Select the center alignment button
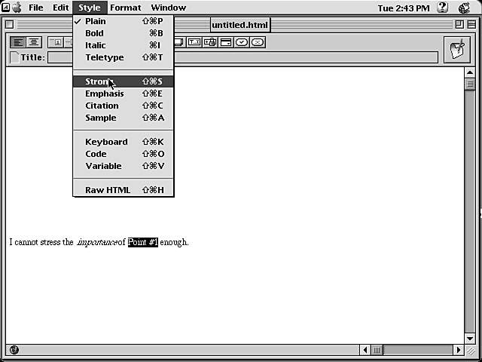The height and width of the screenshot is (362, 482). (33, 42)
